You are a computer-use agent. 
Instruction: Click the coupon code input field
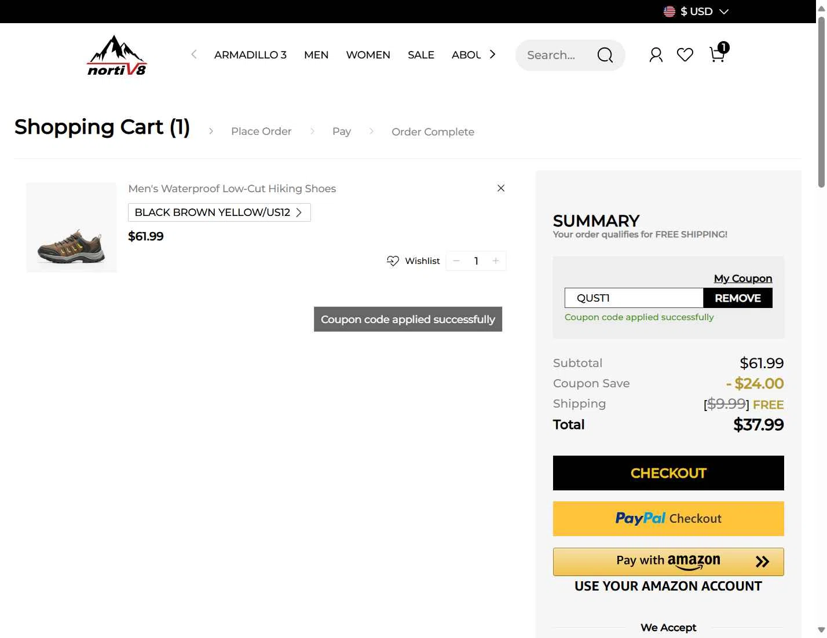point(634,298)
